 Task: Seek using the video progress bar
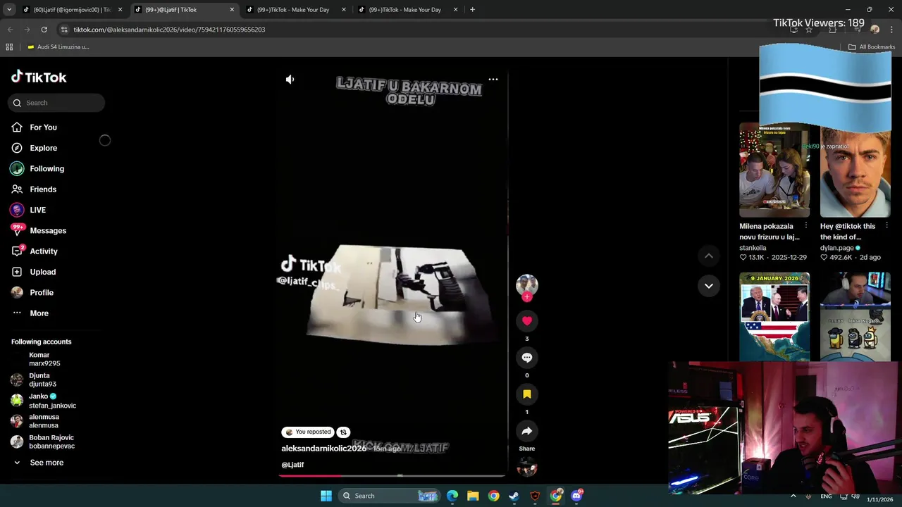coord(393,476)
